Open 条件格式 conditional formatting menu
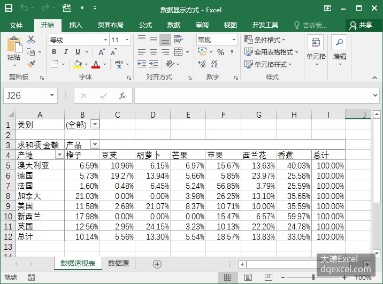The height and width of the screenshot is (284, 383). pos(265,40)
